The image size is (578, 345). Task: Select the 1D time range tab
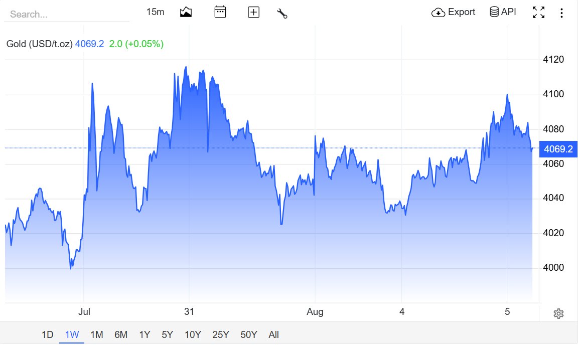click(x=48, y=334)
